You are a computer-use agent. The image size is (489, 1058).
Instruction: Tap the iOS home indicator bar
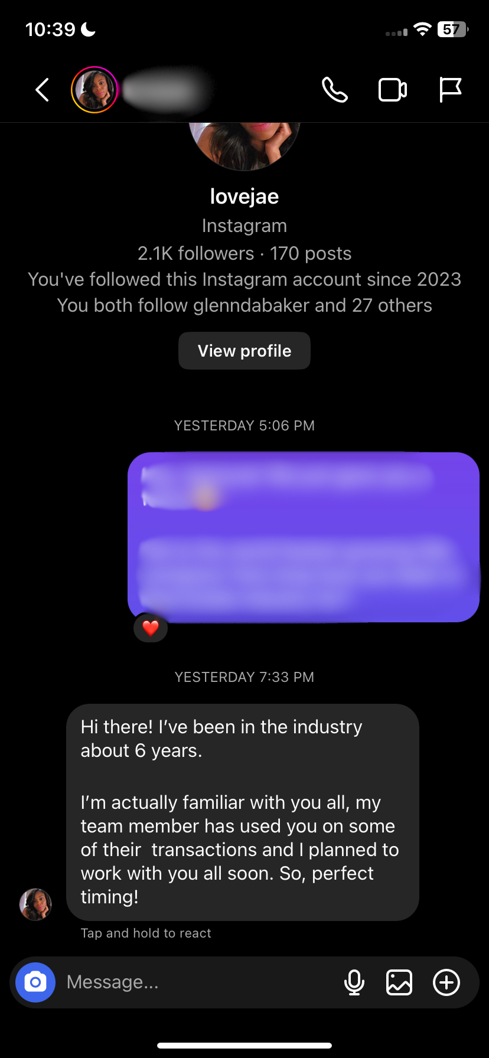pyautogui.click(x=244, y=1046)
